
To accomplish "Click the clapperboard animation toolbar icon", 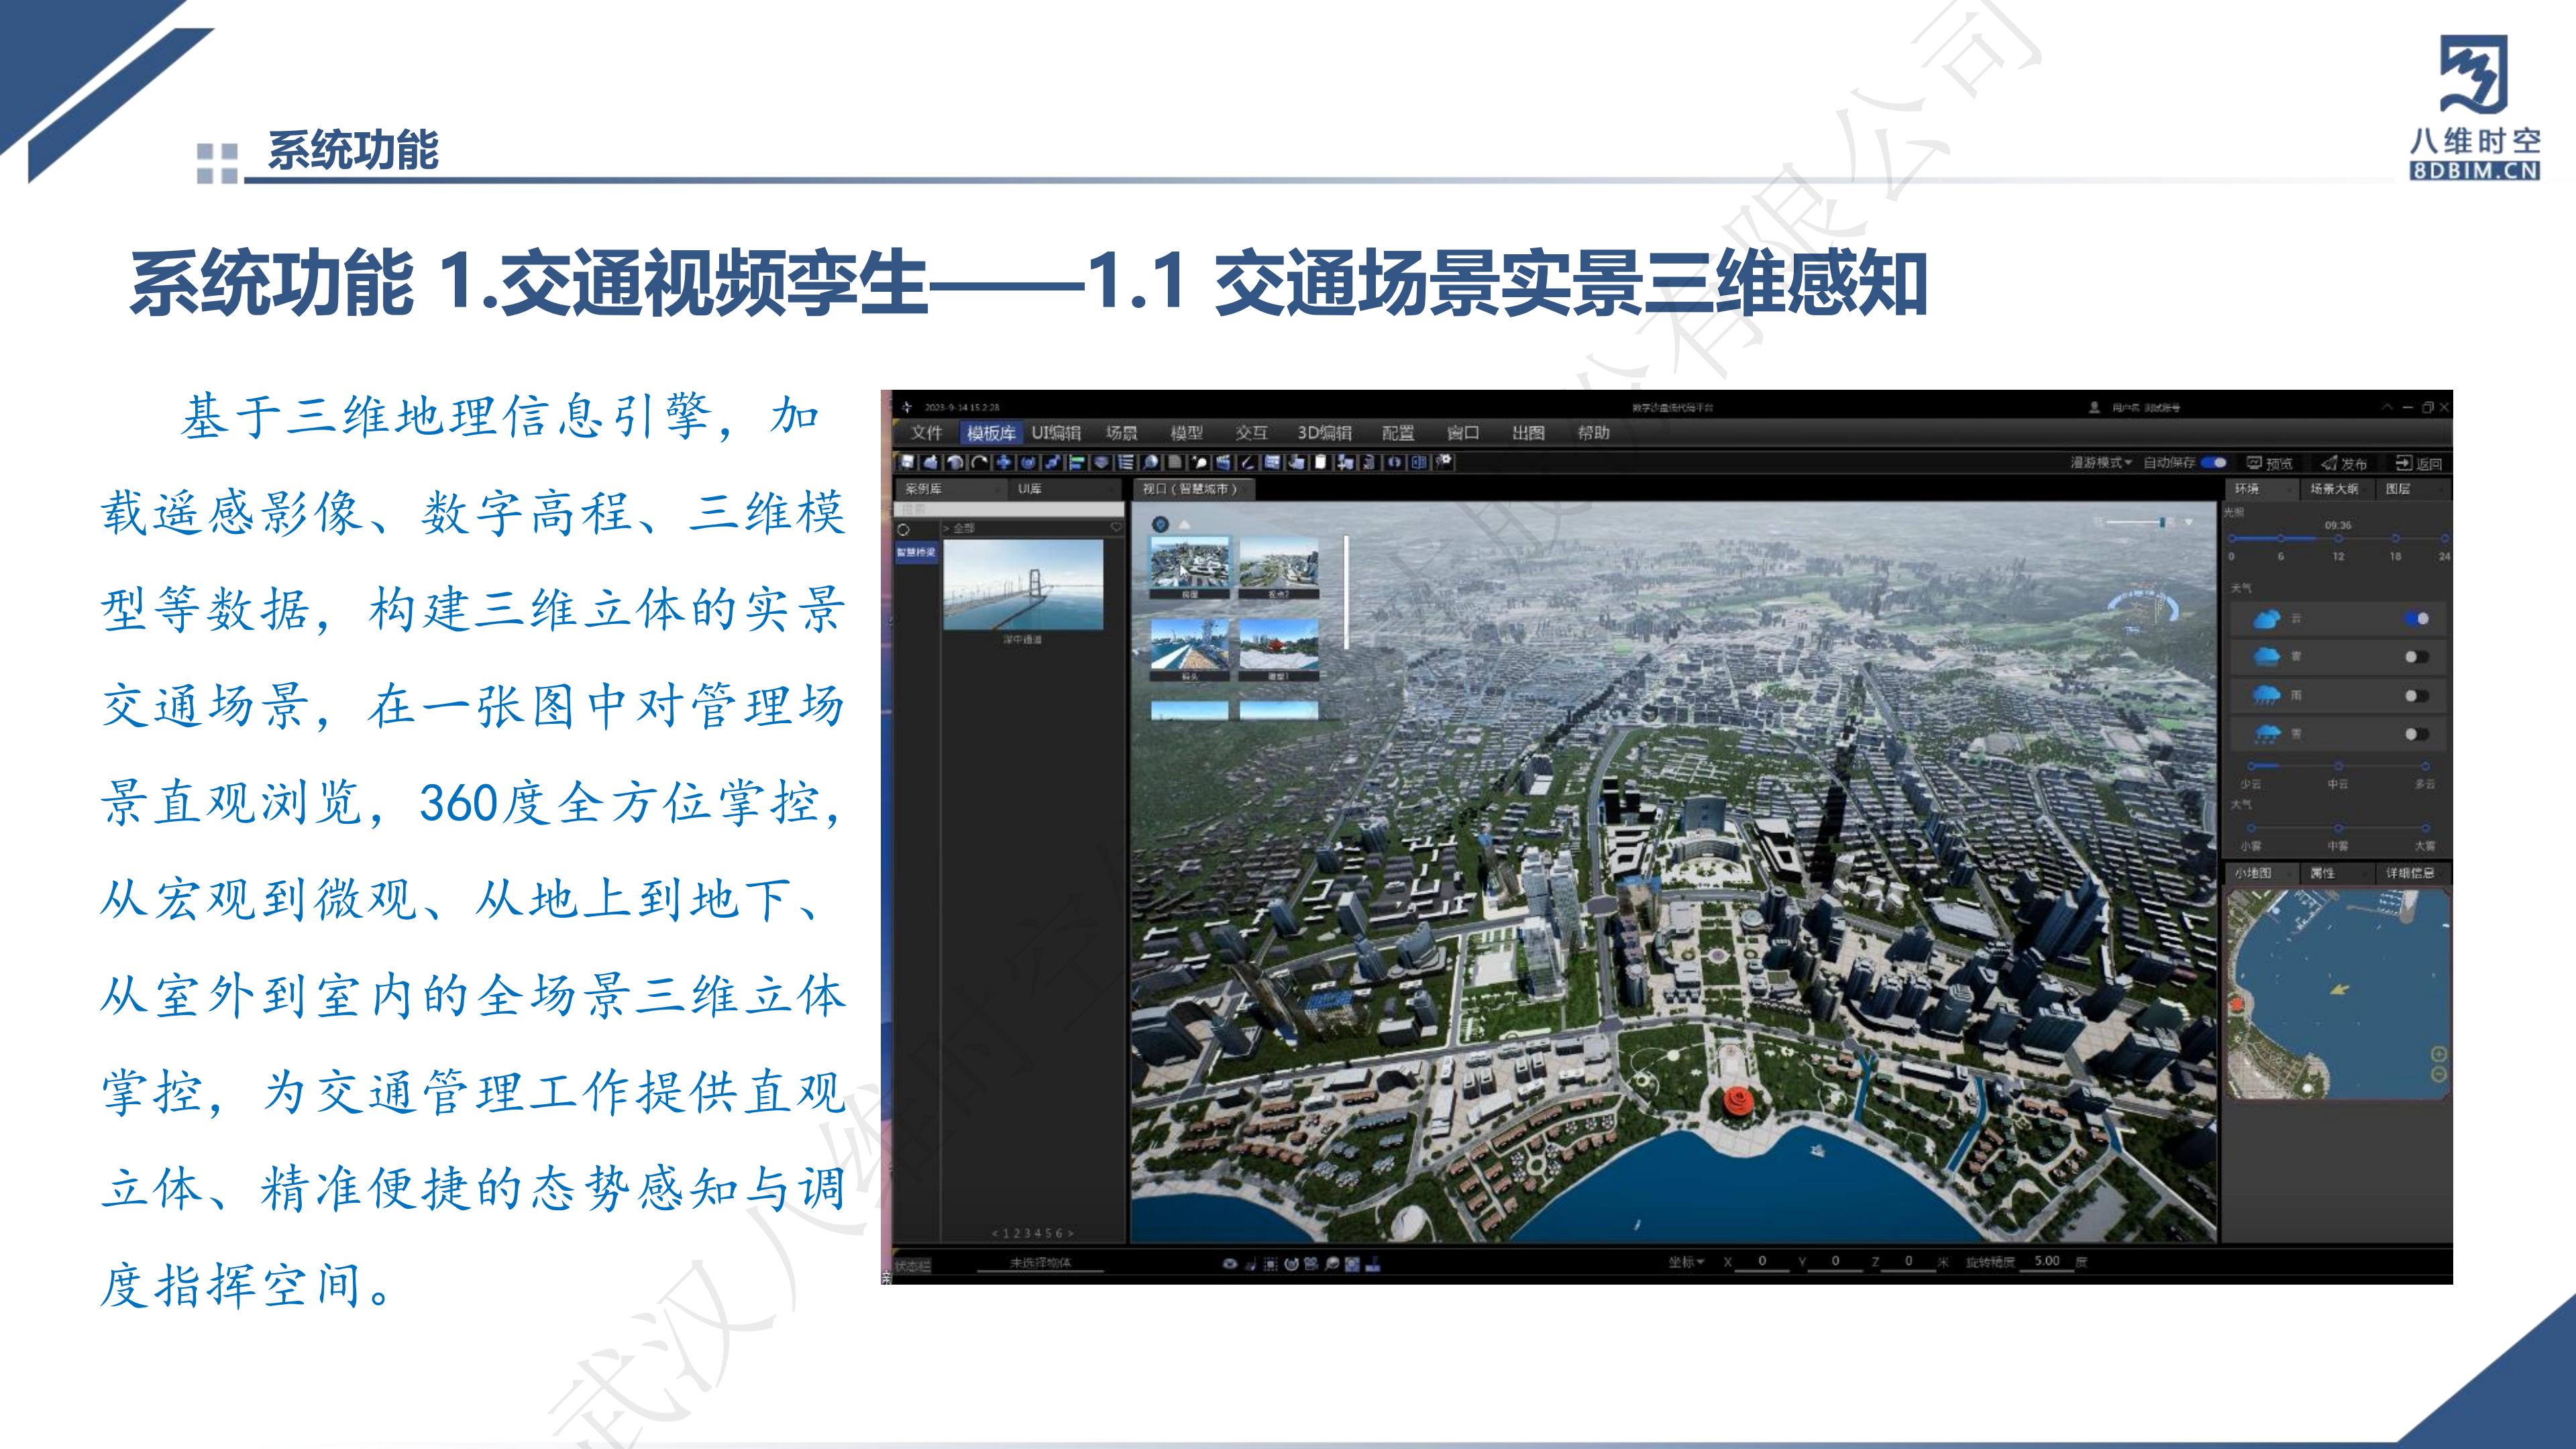I will click(x=1223, y=462).
